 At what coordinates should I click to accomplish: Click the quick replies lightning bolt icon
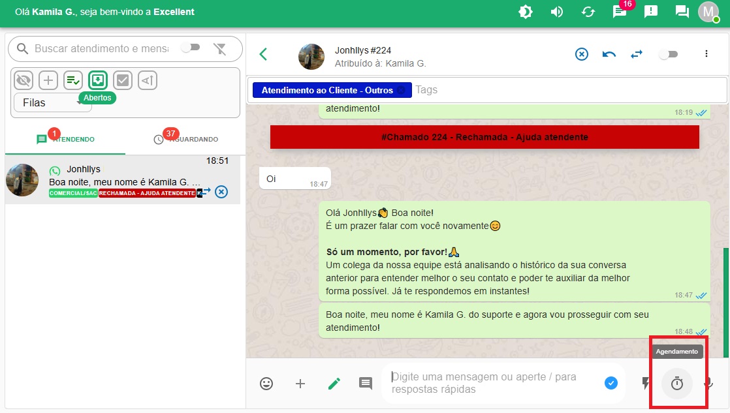646,384
